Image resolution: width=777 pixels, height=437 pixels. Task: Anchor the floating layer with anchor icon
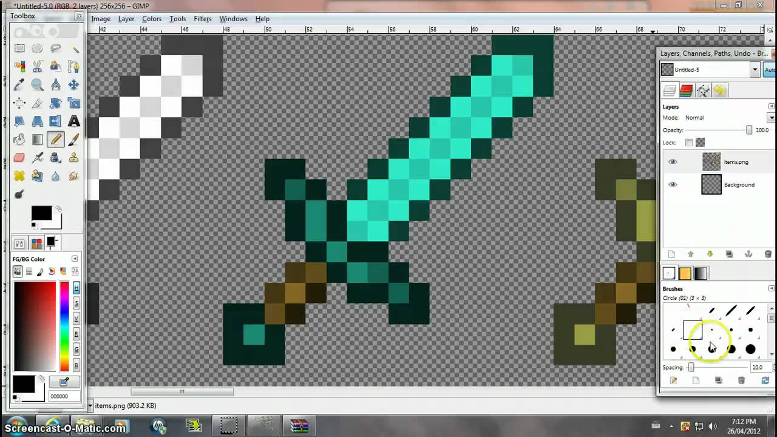(x=748, y=254)
